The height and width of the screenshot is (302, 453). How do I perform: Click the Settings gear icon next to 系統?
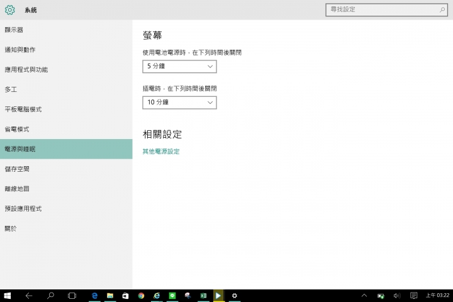point(10,10)
